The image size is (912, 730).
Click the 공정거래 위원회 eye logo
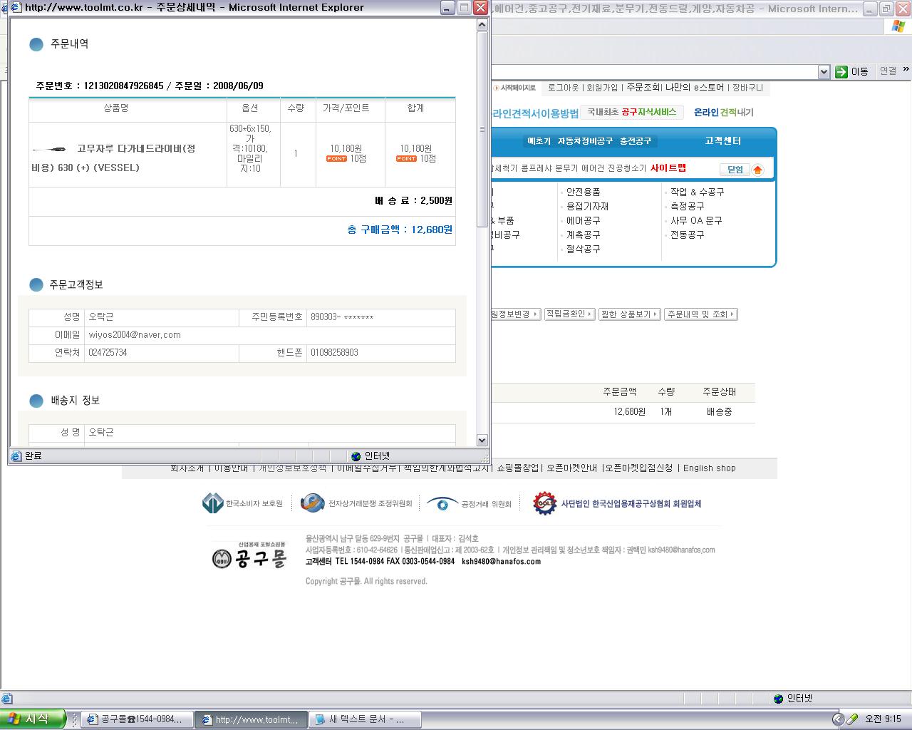[x=442, y=504]
